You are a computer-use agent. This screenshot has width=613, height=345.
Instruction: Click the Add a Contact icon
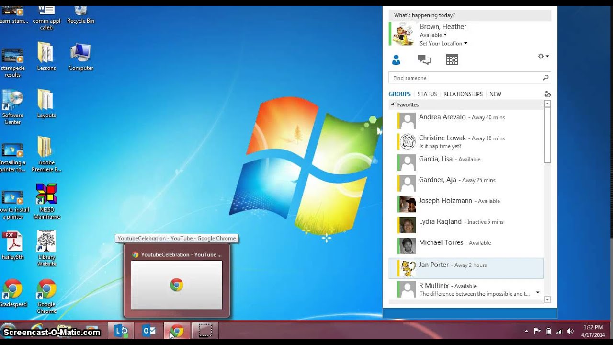pyautogui.click(x=547, y=94)
